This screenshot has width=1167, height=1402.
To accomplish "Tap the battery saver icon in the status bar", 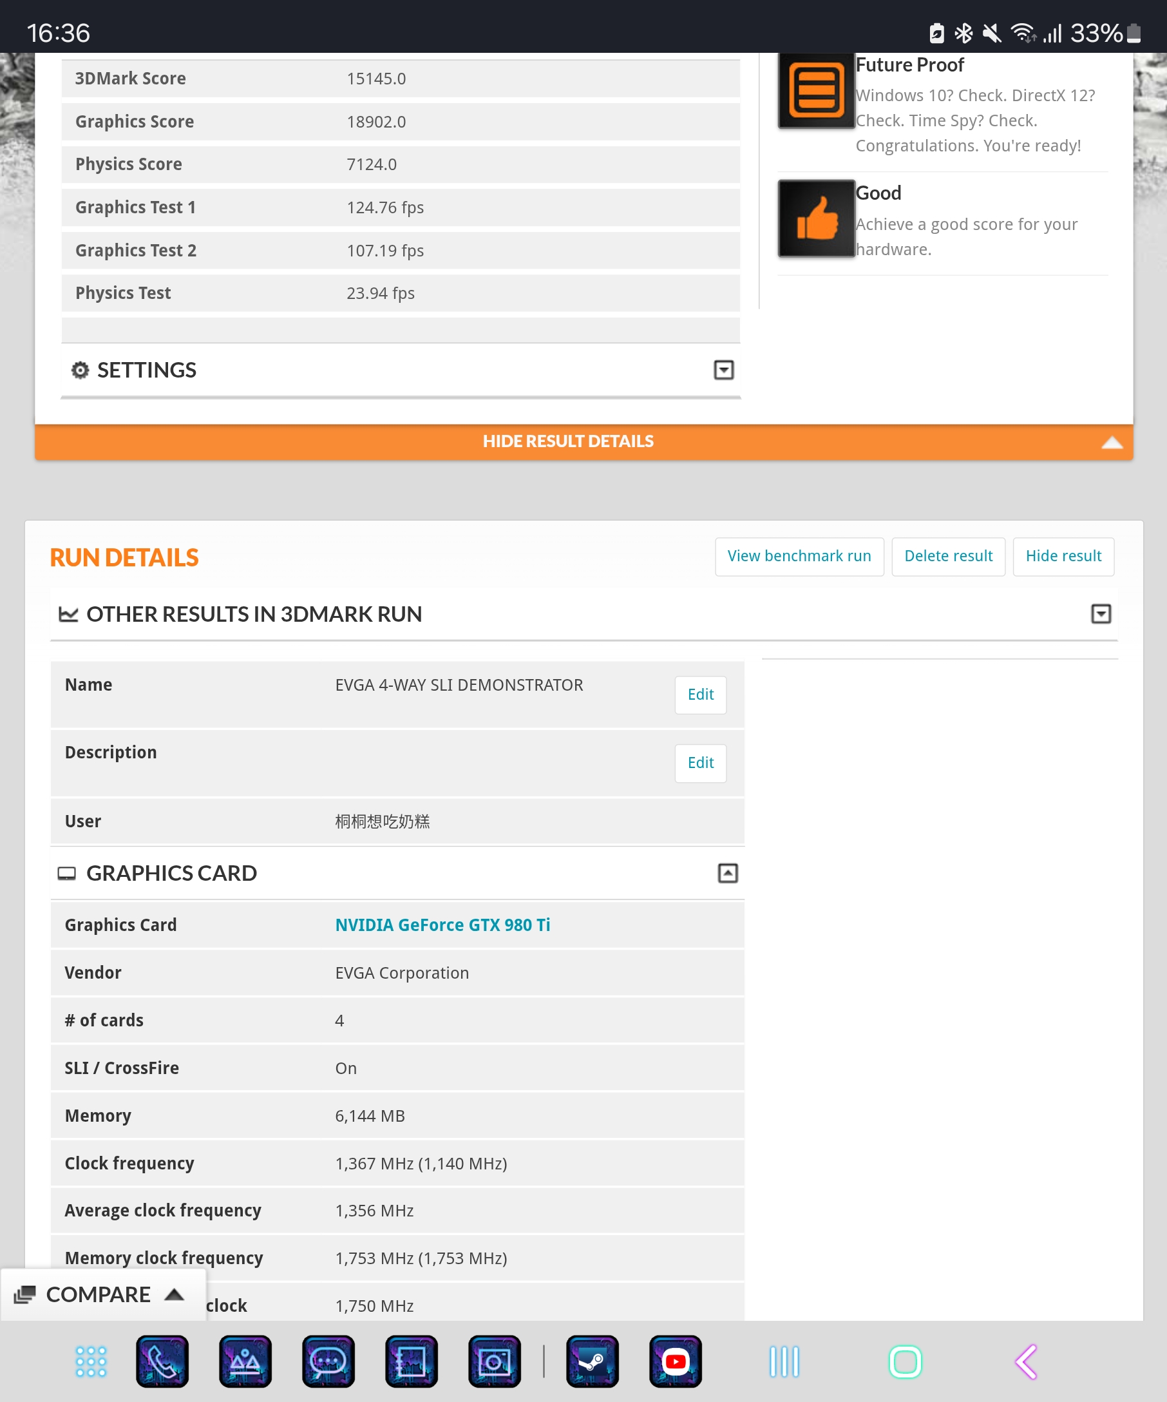I will click(x=936, y=33).
